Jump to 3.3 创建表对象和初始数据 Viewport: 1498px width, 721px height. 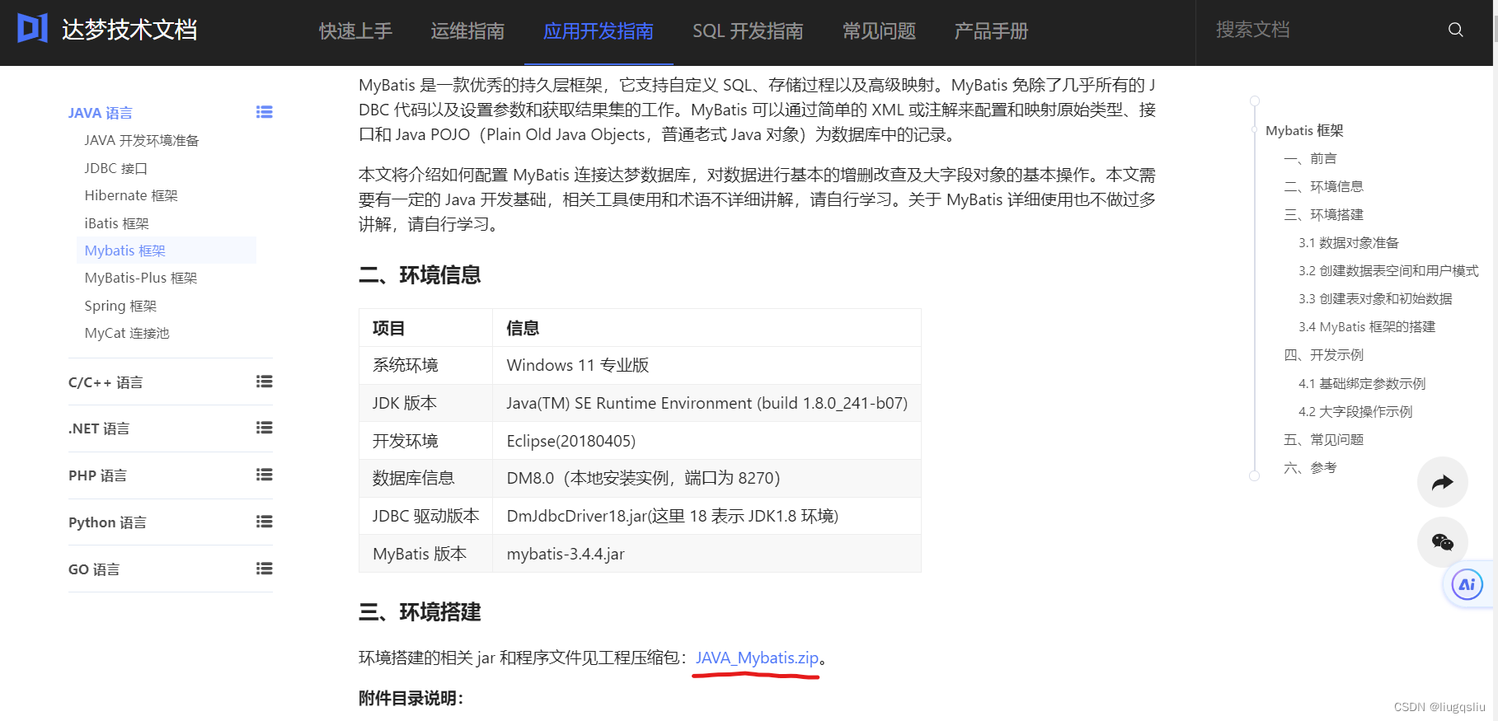point(1375,298)
